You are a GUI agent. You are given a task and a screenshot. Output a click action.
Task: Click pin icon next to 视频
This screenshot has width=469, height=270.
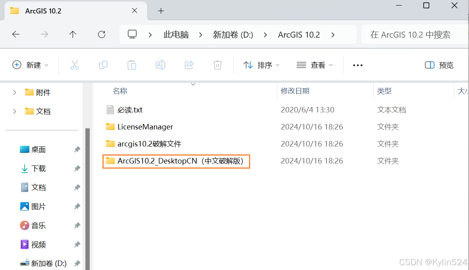click(77, 245)
